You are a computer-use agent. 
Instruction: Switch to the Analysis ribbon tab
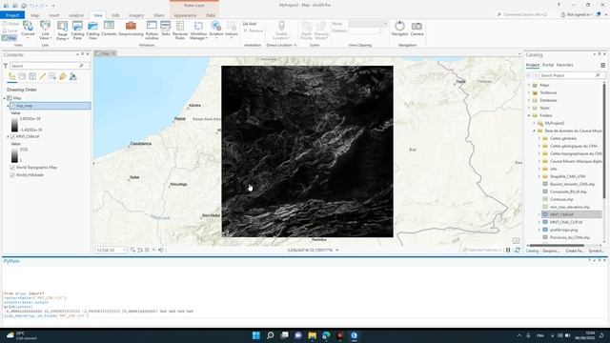pos(76,15)
